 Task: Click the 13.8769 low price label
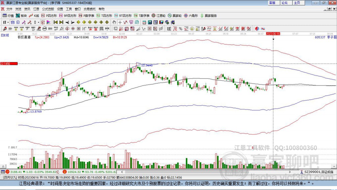click(x=36, y=112)
